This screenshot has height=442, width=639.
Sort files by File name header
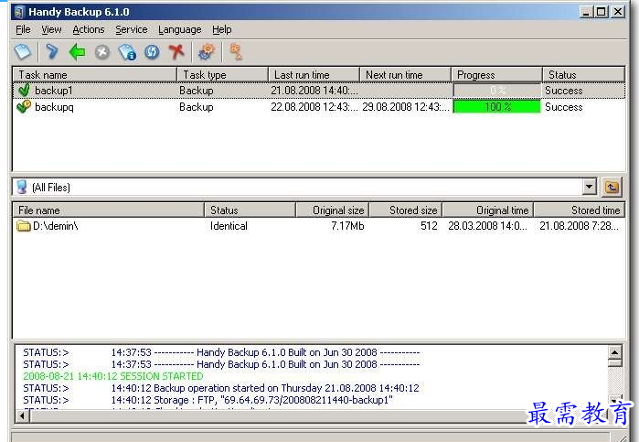pyautogui.click(x=109, y=210)
